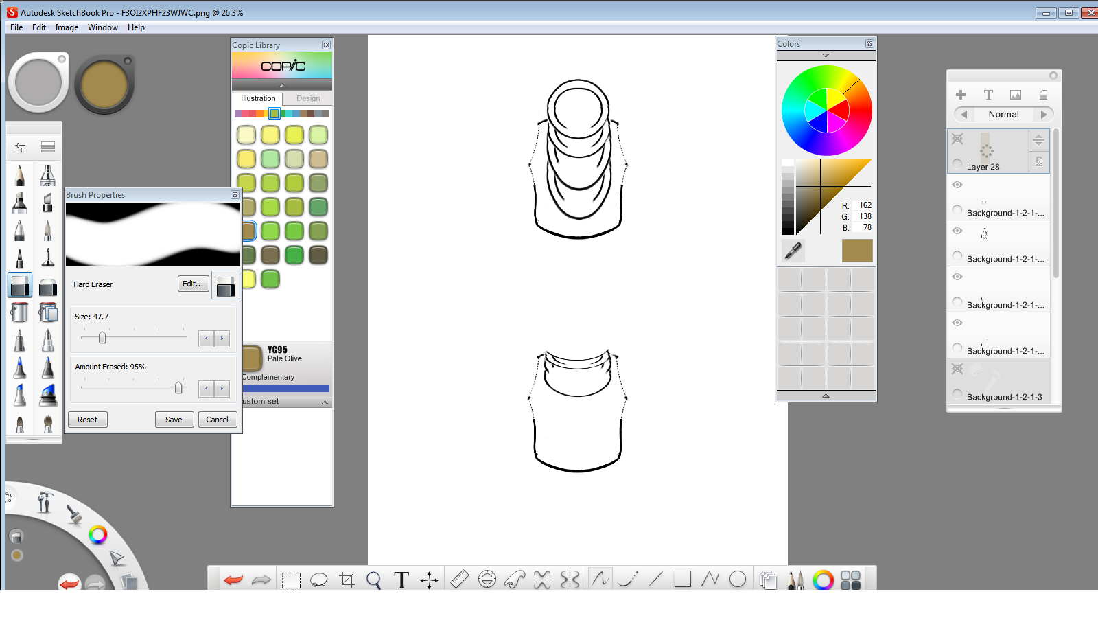Open the Window menu
Viewport: 1098px width, 618px height.
(103, 27)
